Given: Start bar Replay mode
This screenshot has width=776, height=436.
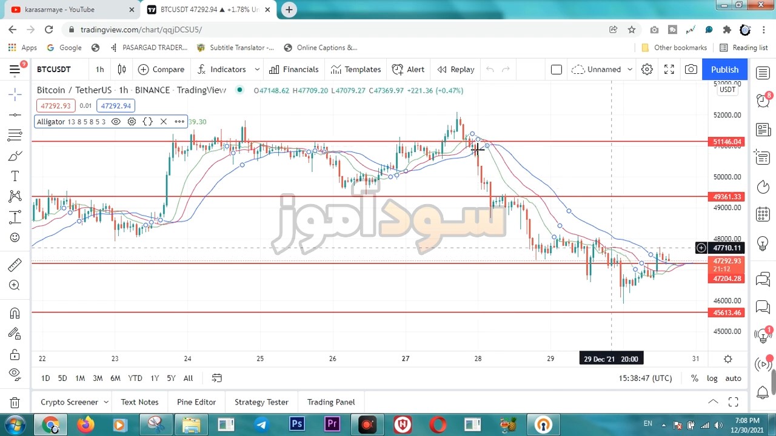Looking at the screenshot, I should (456, 69).
